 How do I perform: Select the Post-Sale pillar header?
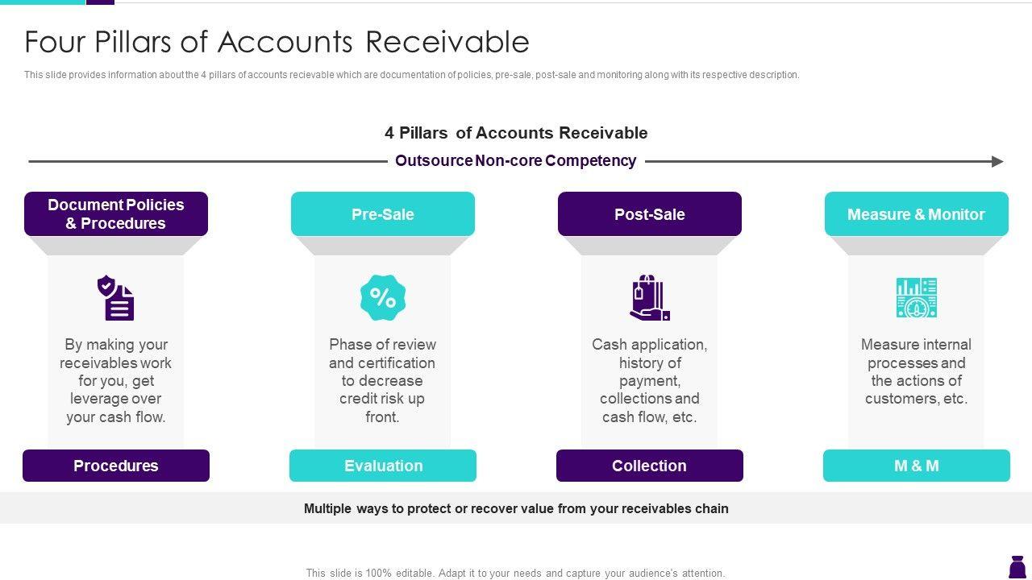(x=650, y=214)
